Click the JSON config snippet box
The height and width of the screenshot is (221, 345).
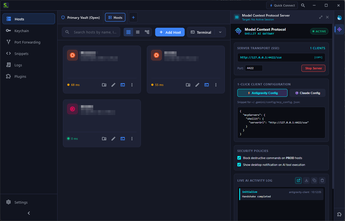point(281,123)
